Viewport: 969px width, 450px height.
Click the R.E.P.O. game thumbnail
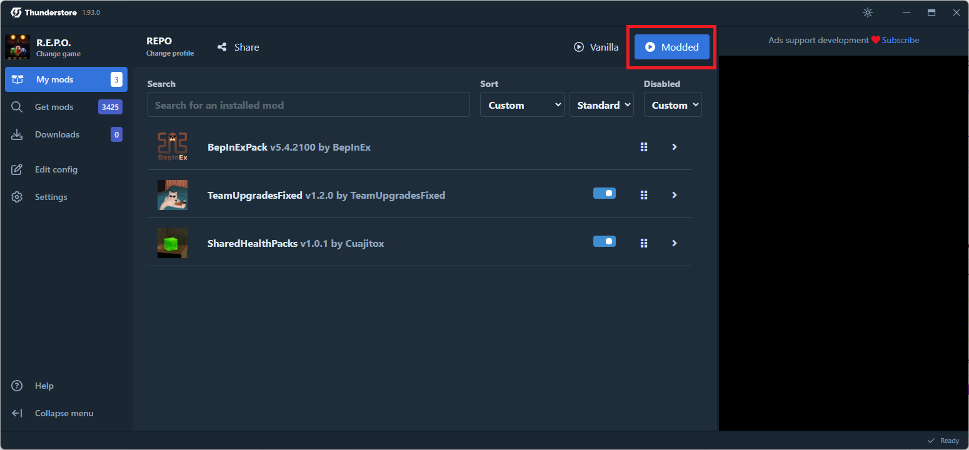pyautogui.click(x=18, y=47)
